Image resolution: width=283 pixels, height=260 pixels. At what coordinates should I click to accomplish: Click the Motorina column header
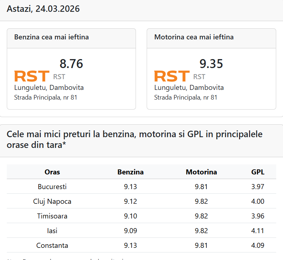[x=201, y=172]
